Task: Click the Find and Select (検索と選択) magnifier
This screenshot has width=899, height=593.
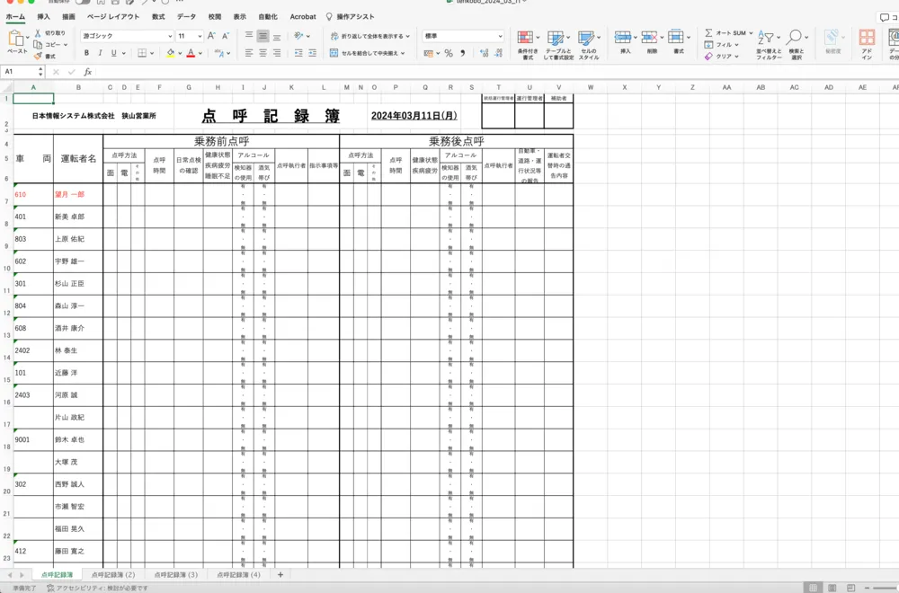Action: pos(795,39)
